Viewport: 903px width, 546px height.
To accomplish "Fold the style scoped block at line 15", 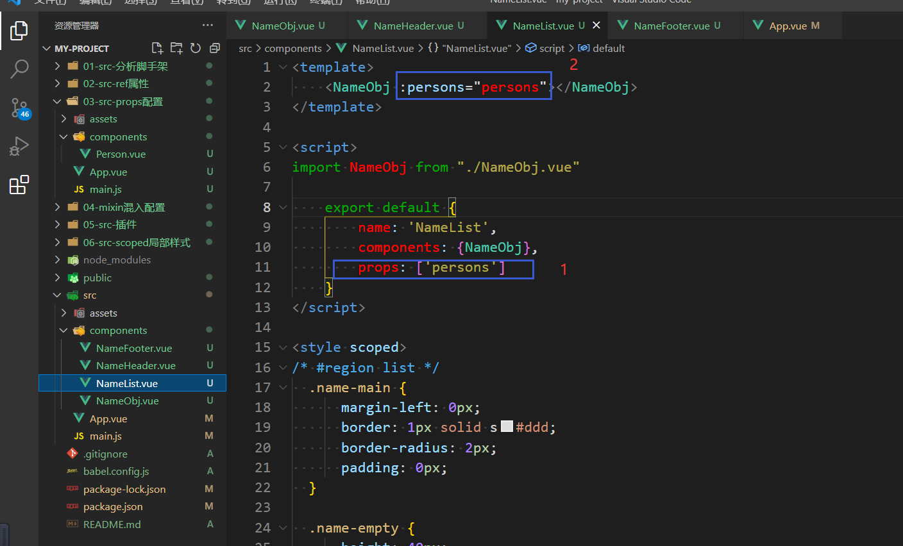I will tap(283, 347).
